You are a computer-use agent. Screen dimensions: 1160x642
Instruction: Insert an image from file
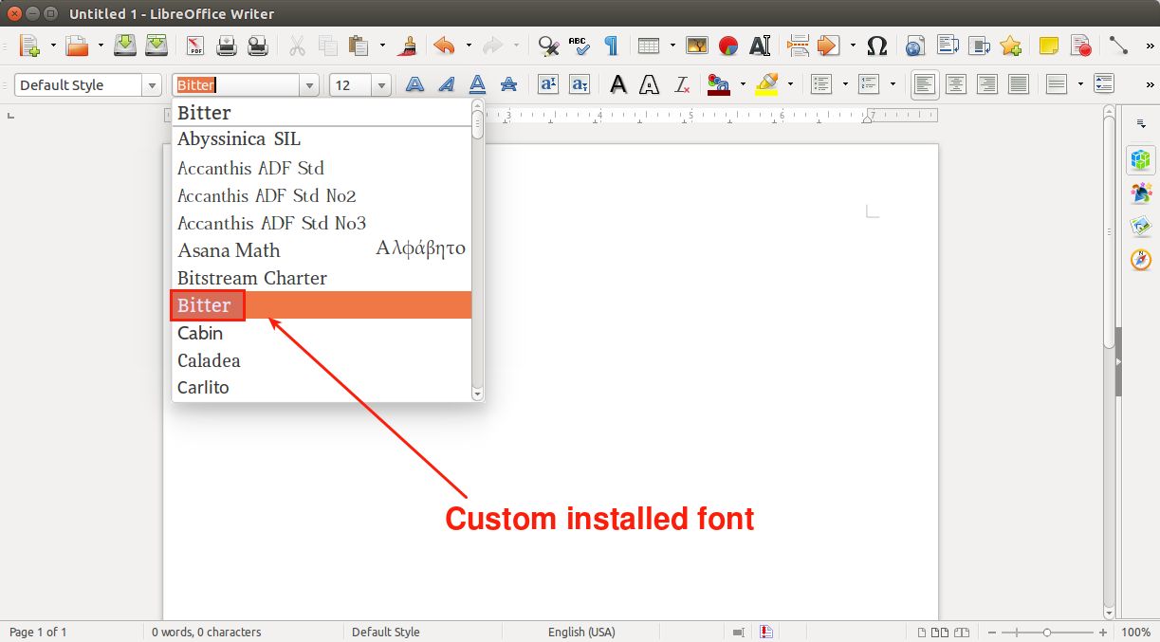click(x=697, y=46)
